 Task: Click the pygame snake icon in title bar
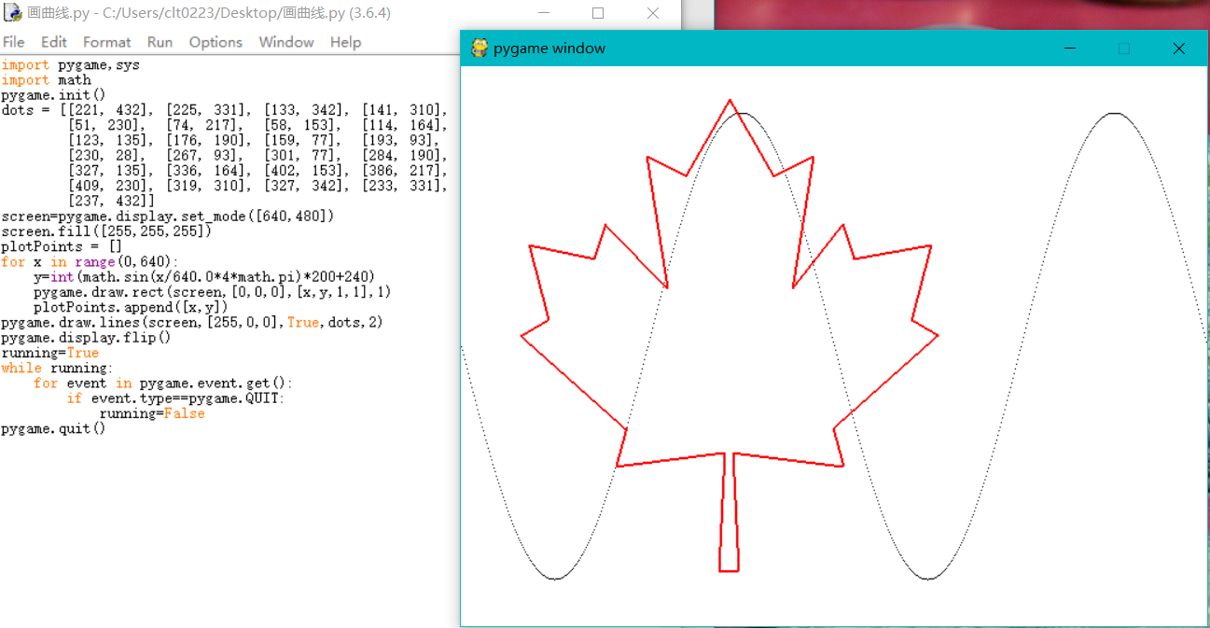point(480,48)
